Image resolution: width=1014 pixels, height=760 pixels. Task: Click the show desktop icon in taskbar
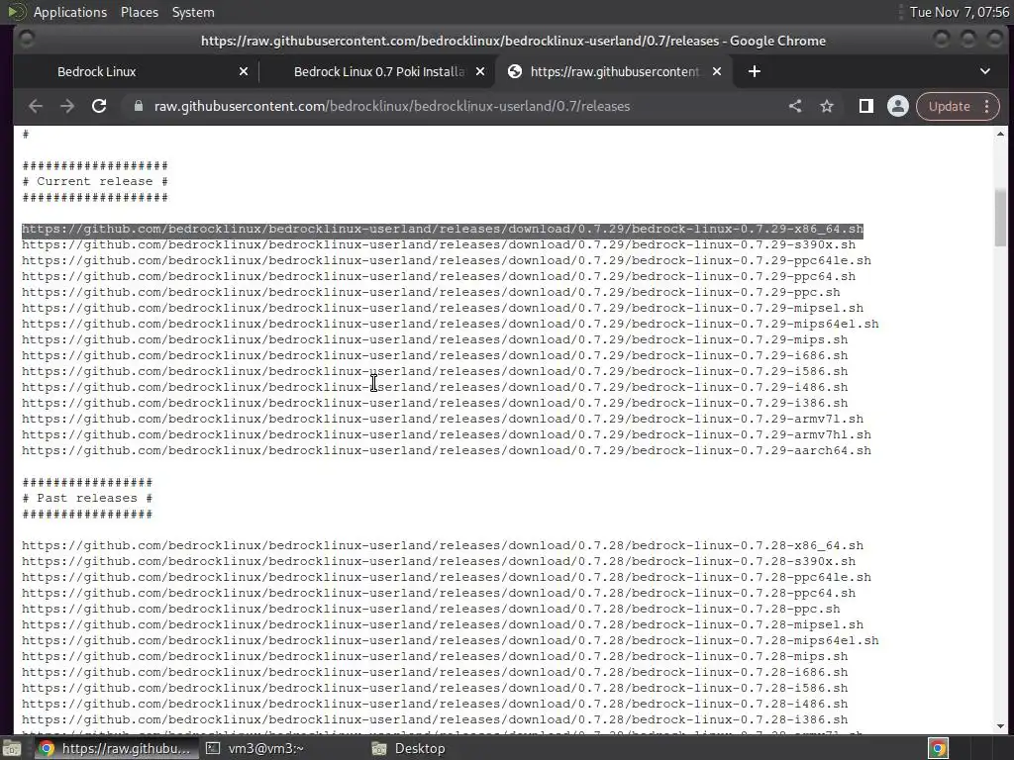click(12, 748)
